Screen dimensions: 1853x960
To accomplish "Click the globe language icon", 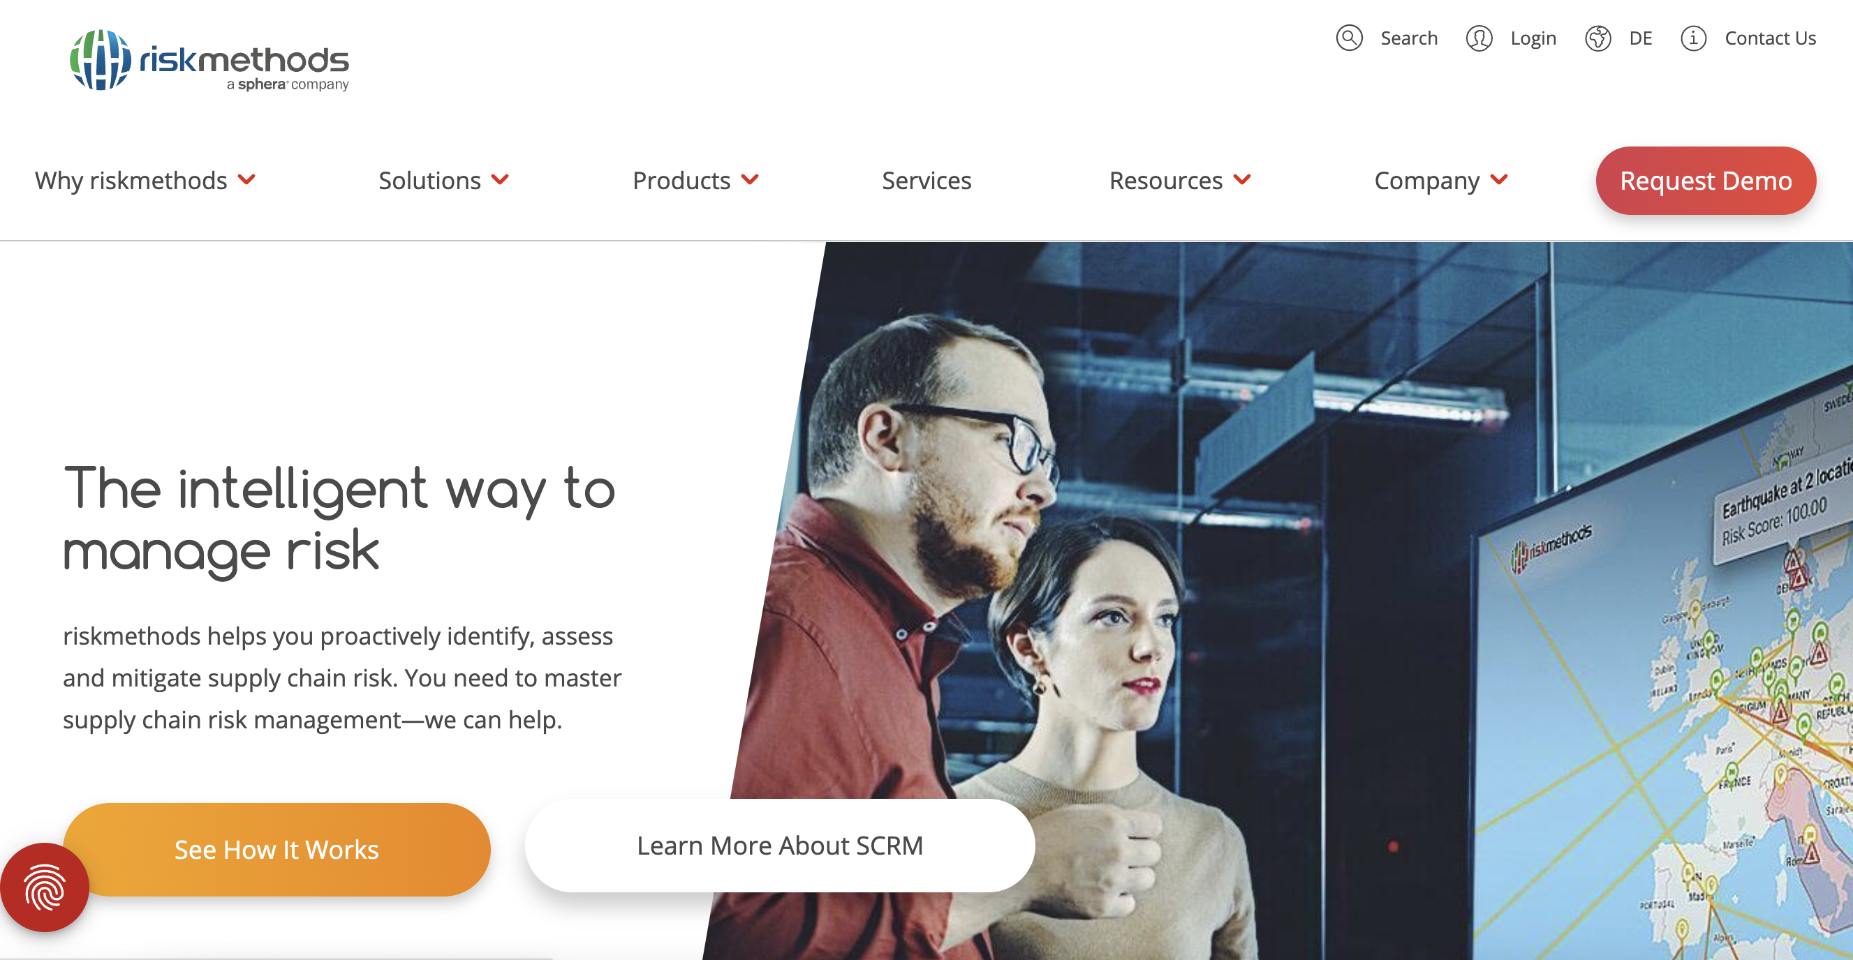I will (1597, 38).
